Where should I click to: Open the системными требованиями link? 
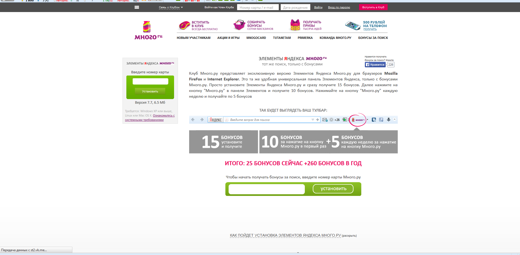(x=144, y=120)
